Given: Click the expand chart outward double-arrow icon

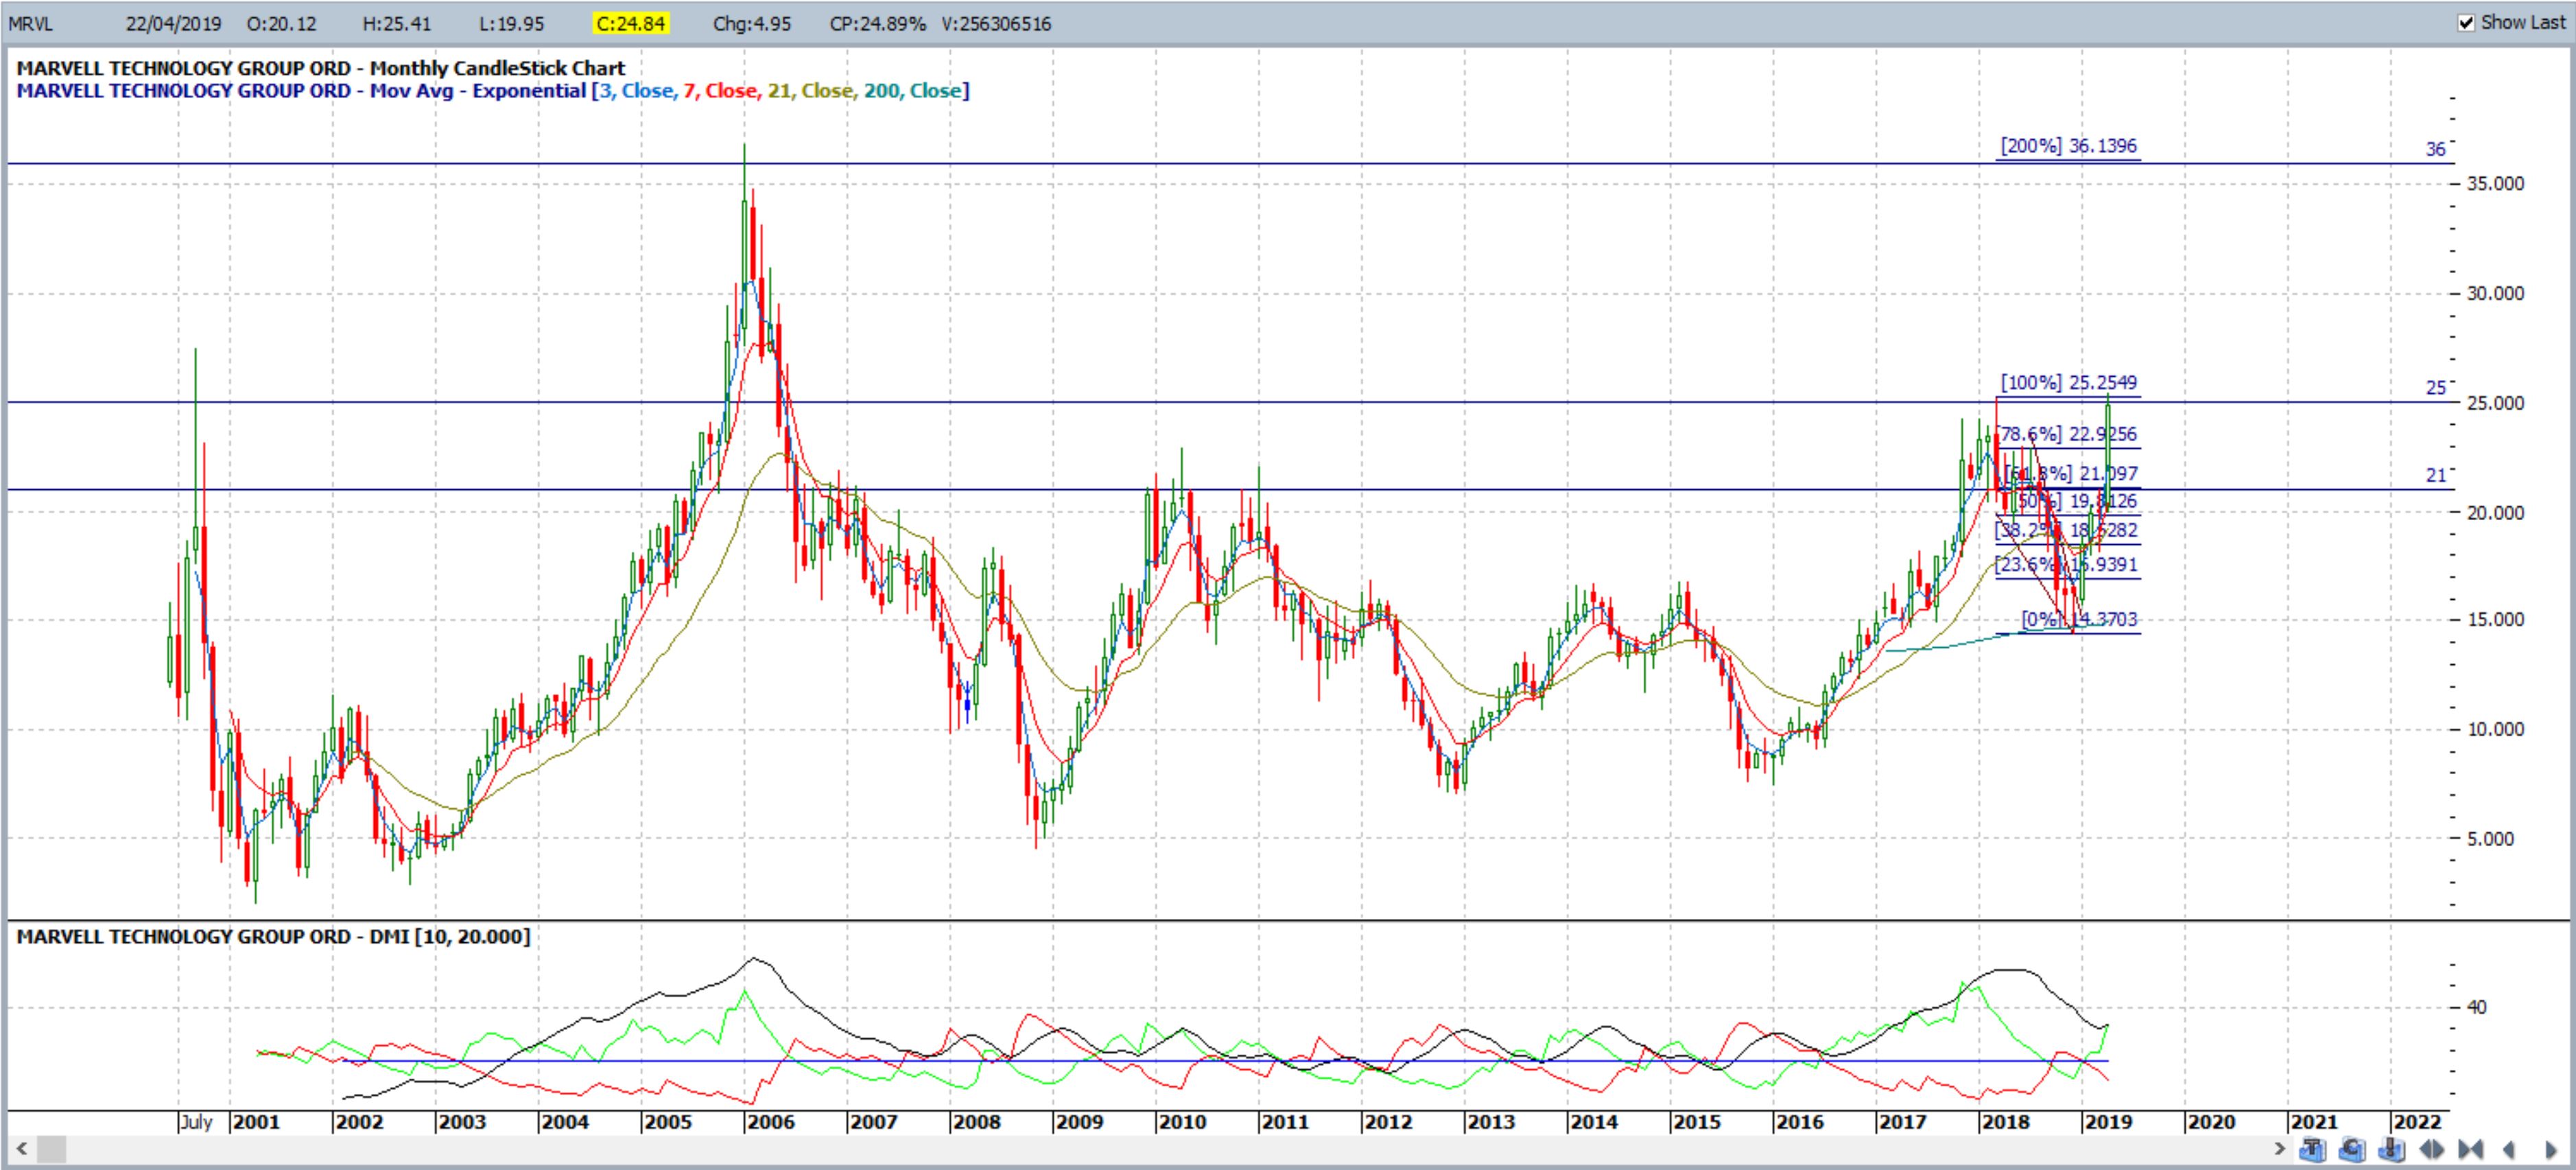Looking at the screenshot, I should click(2432, 1150).
